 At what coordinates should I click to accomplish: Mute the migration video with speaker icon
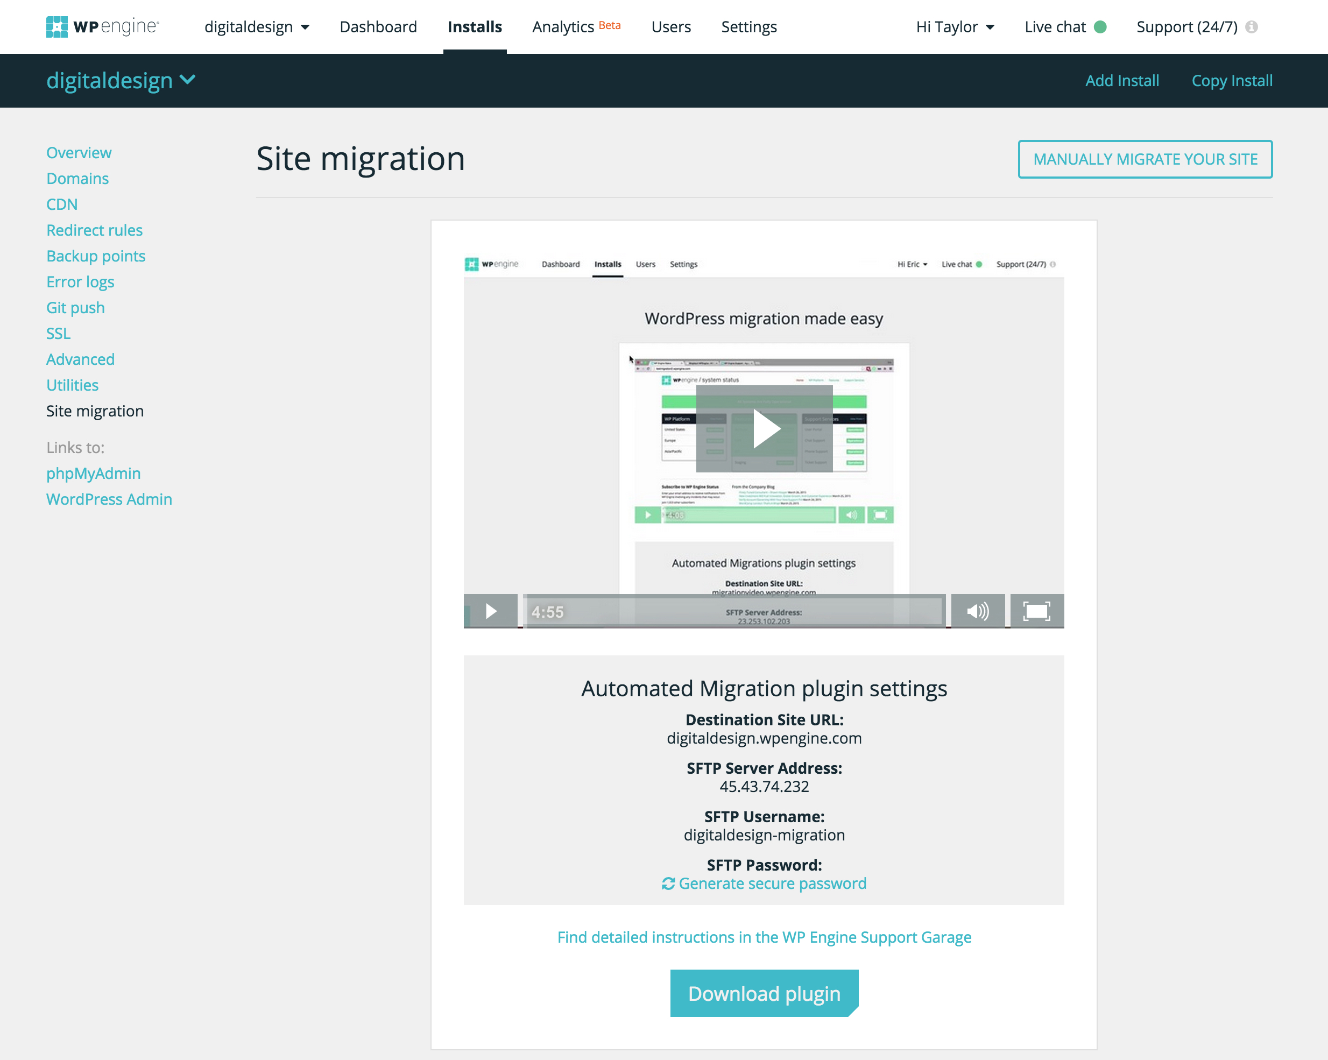pyautogui.click(x=978, y=611)
